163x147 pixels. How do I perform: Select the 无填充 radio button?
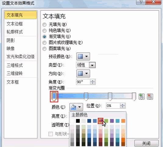click(44, 25)
